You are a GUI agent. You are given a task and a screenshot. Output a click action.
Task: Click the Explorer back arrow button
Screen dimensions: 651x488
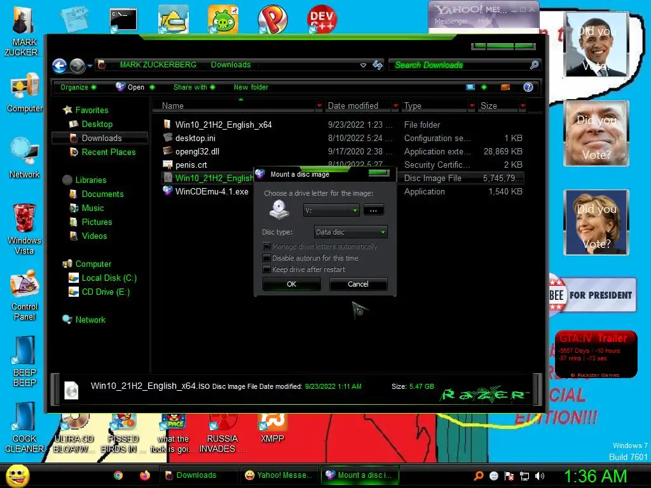click(x=59, y=65)
